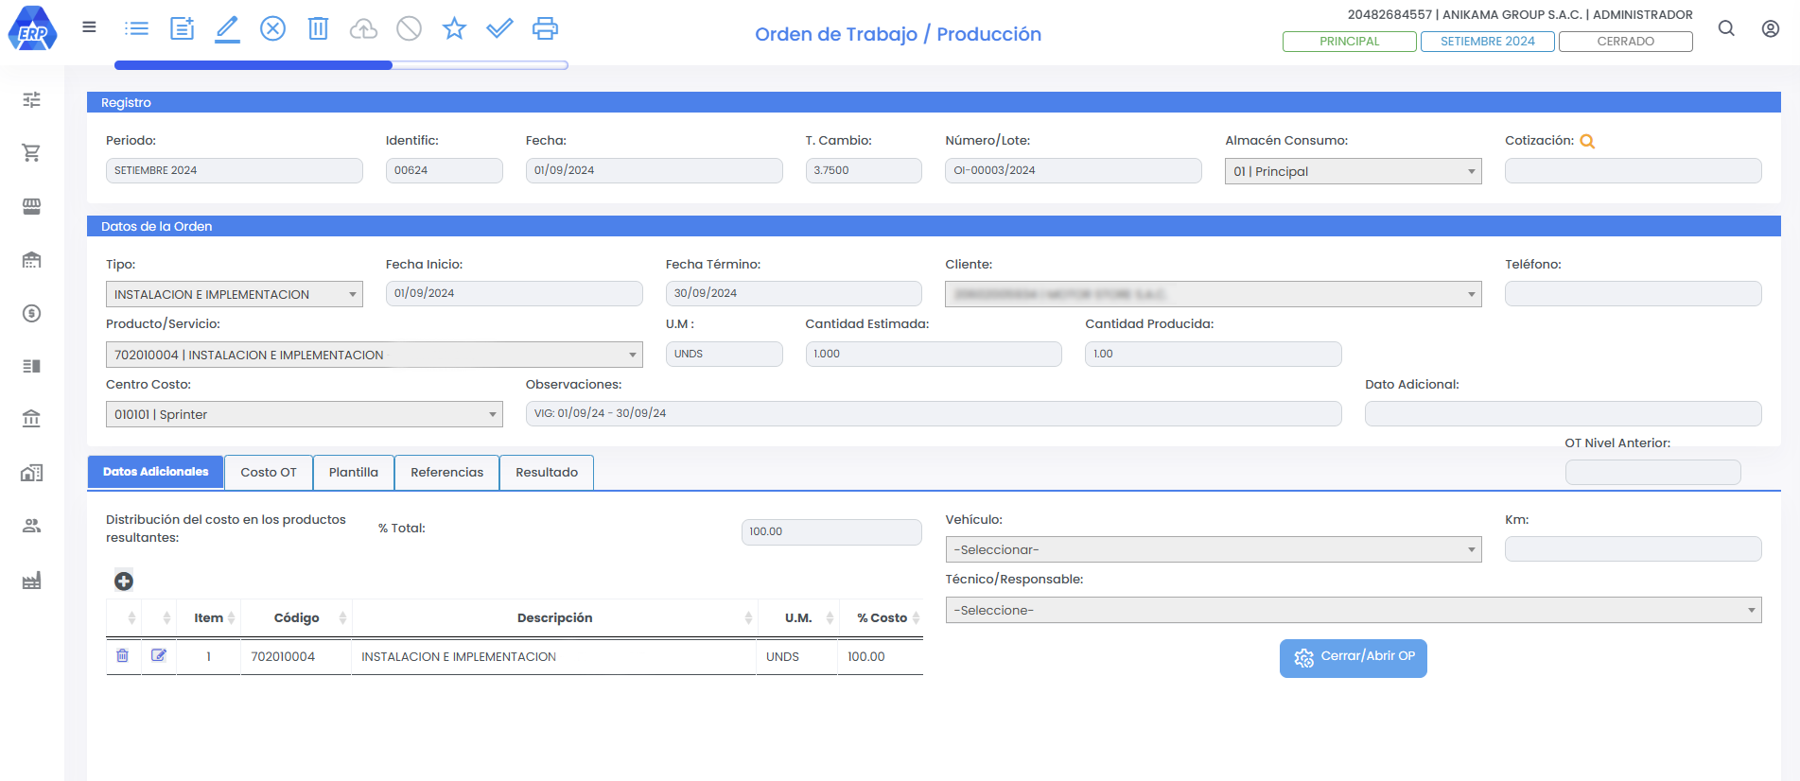Click the OT Nivel Anterior field
The width and height of the screenshot is (1800, 781).
coord(1652,472)
